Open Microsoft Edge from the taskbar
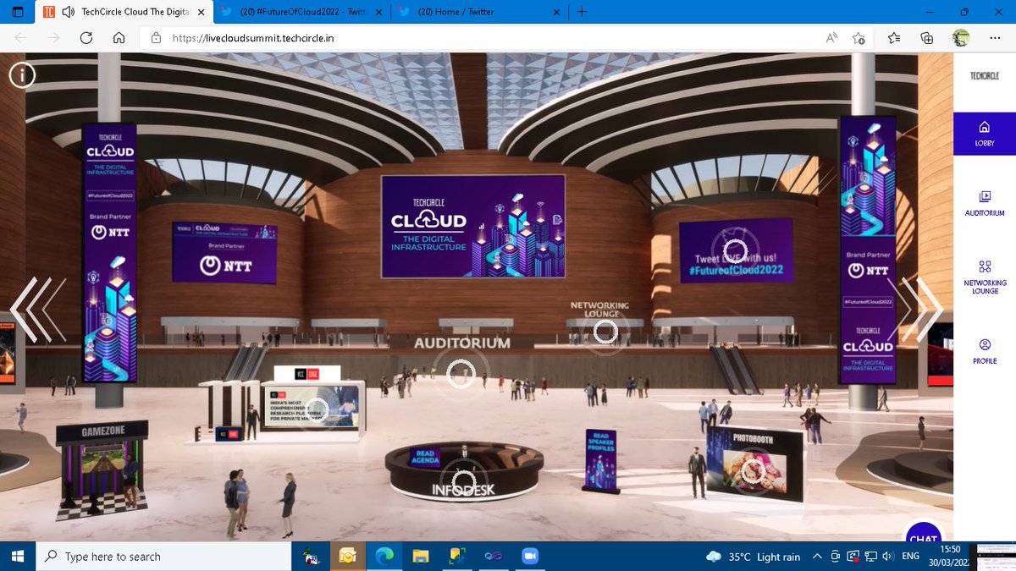Viewport: 1016px width, 571px height. tap(383, 556)
